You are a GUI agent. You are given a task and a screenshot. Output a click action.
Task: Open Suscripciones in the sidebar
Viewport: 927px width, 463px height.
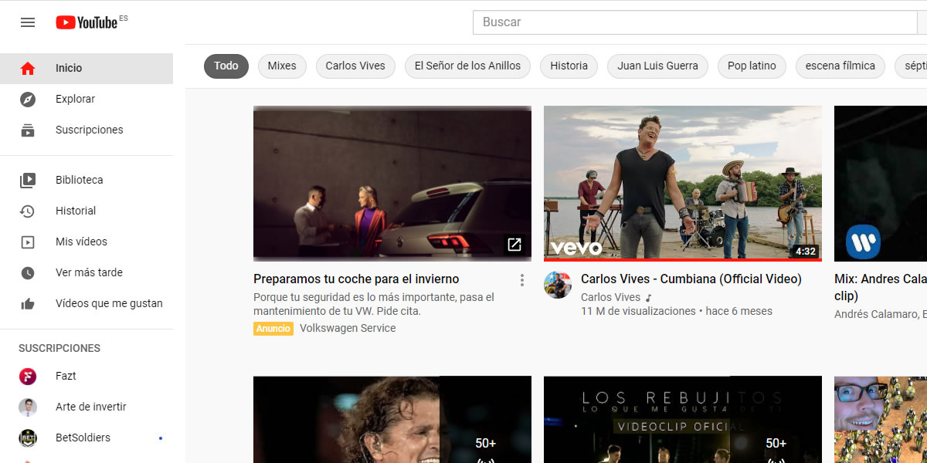click(87, 130)
